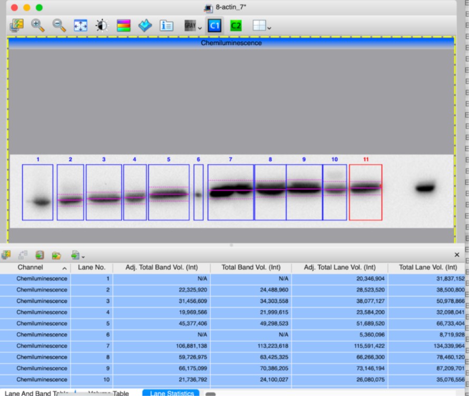Image resolution: width=469 pixels, height=396 pixels.
Task: Click the zoom out magnifier icon
Action: pos(59,25)
